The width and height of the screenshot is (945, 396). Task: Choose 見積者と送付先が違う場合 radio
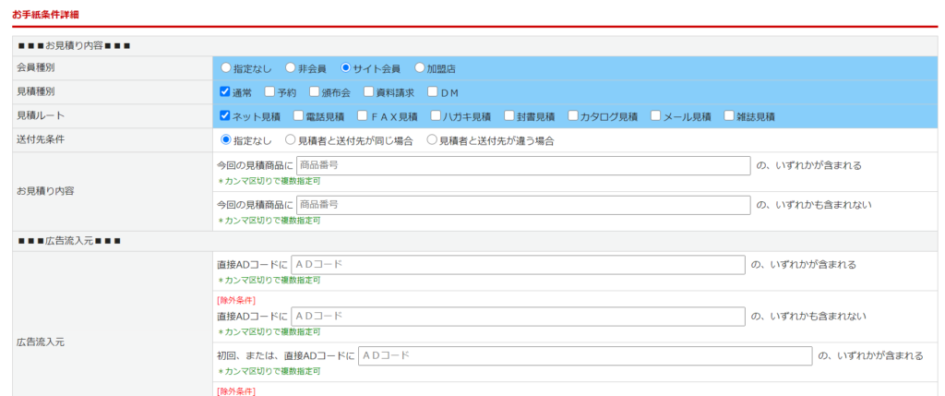pyautogui.click(x=432, y=140)
